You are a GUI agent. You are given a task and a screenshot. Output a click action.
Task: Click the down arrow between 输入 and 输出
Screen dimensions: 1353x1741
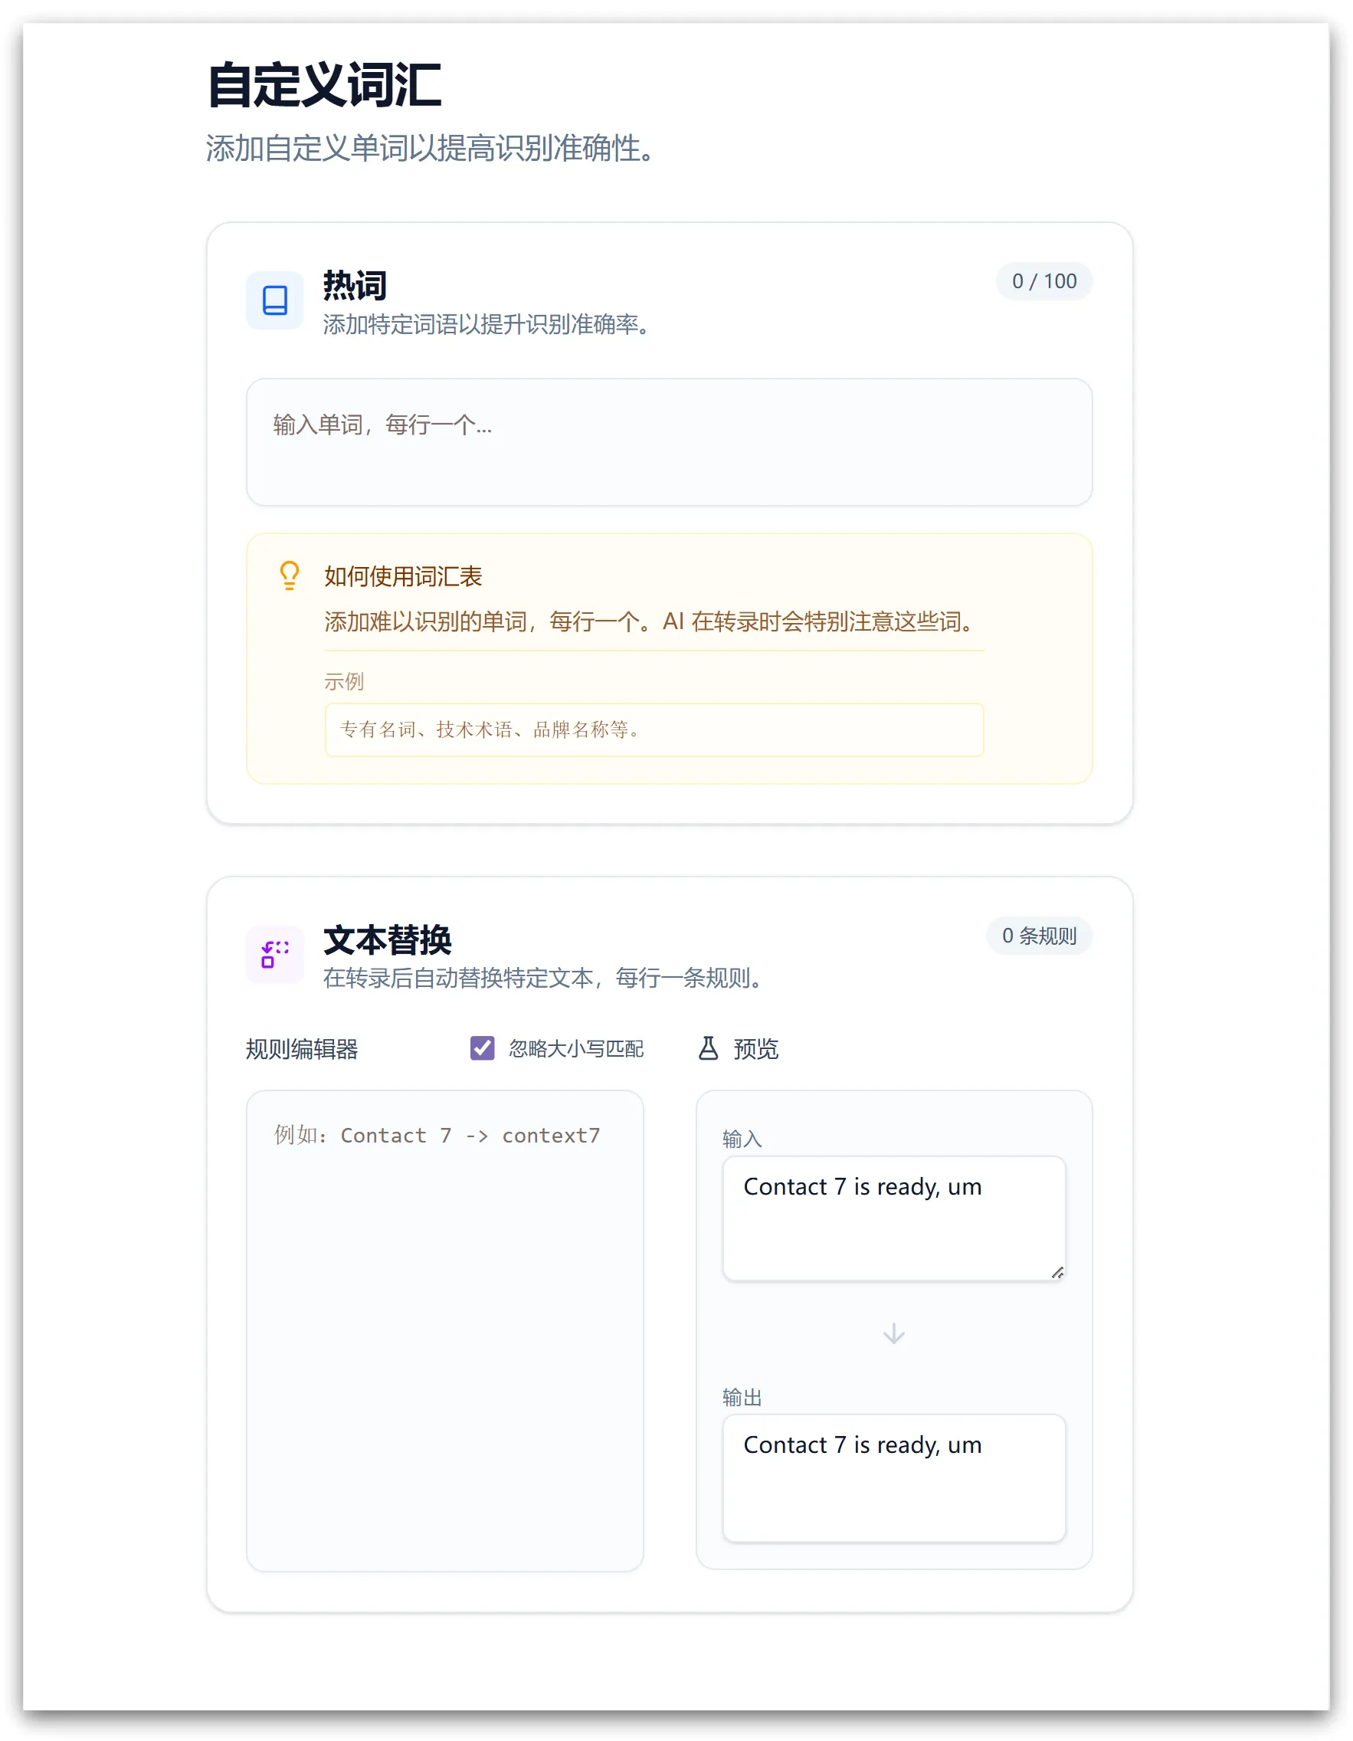pyautogui.click(x=893, y=1333)
